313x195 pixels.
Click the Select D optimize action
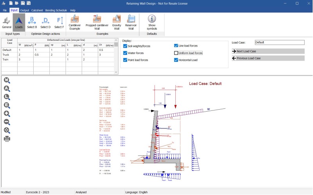(45, 22)
